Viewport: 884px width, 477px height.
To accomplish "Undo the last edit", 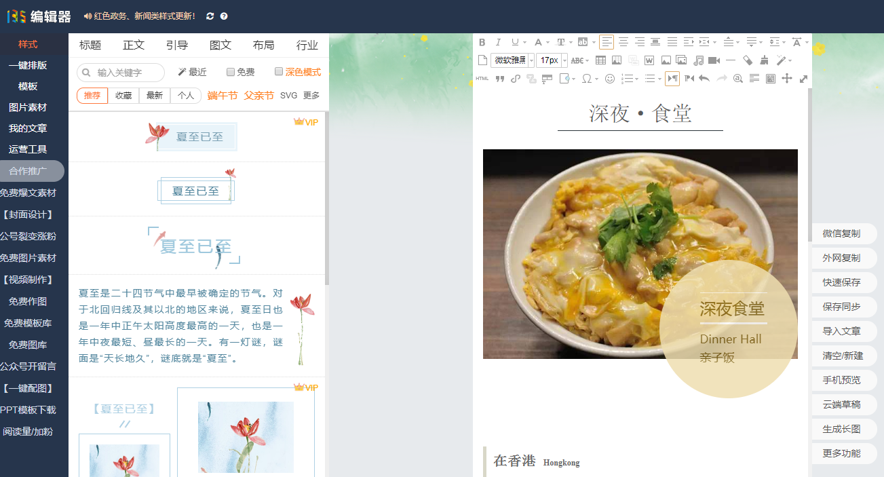I will [x=703, y=78].
